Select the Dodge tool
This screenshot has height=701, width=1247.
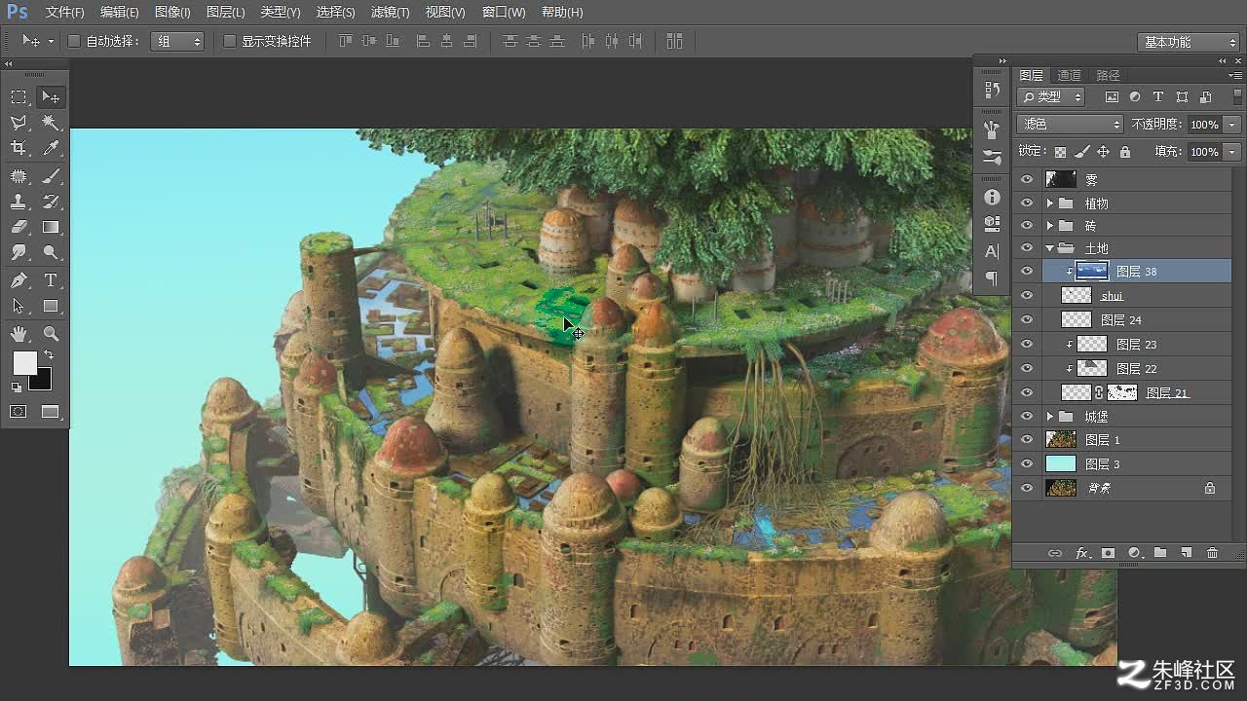pyautogui.click(x=51, y=252)
